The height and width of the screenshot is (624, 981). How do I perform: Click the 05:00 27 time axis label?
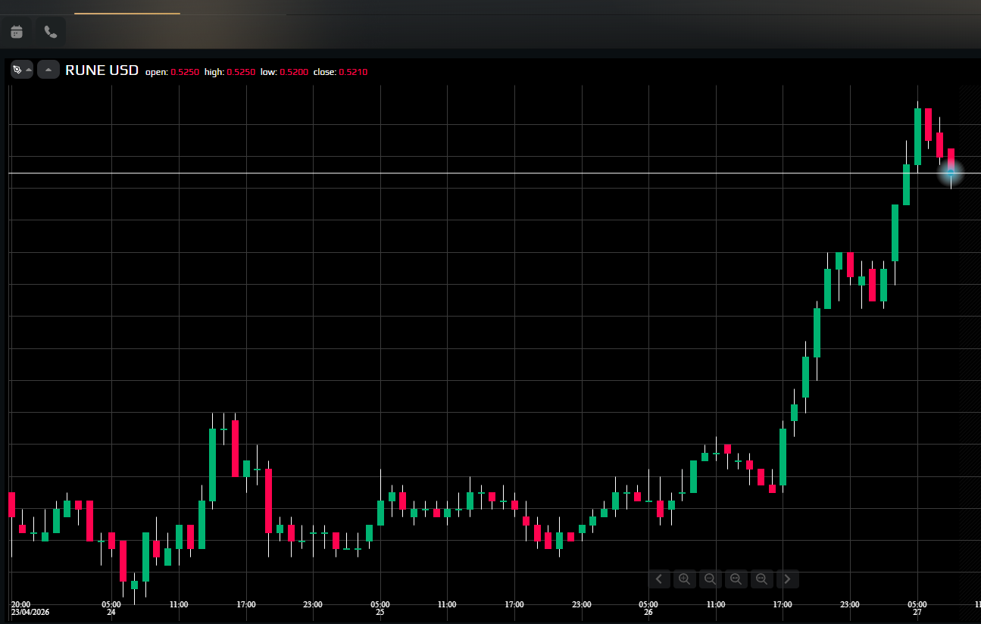point(917,608)
